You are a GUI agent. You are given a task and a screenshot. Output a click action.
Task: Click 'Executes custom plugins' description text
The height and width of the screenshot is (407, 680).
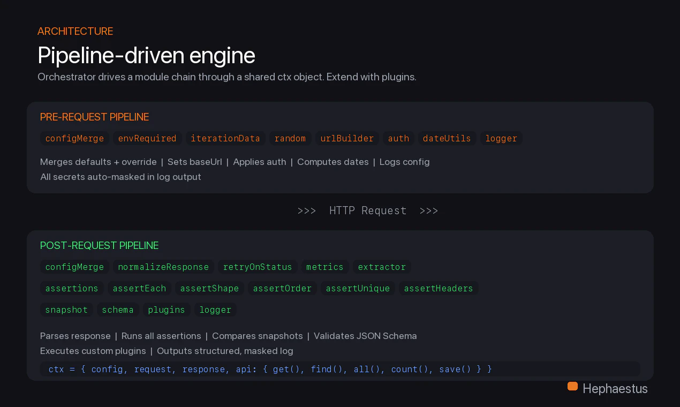pyautogui.click(x=93, y=351)
